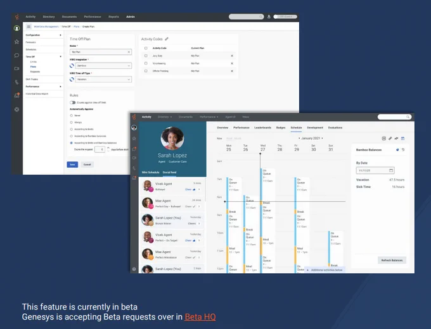This screenshot has height=329, width=431.
Task: Open the HRIS Time off Type dropdown
Action: (x=103, y=79)
